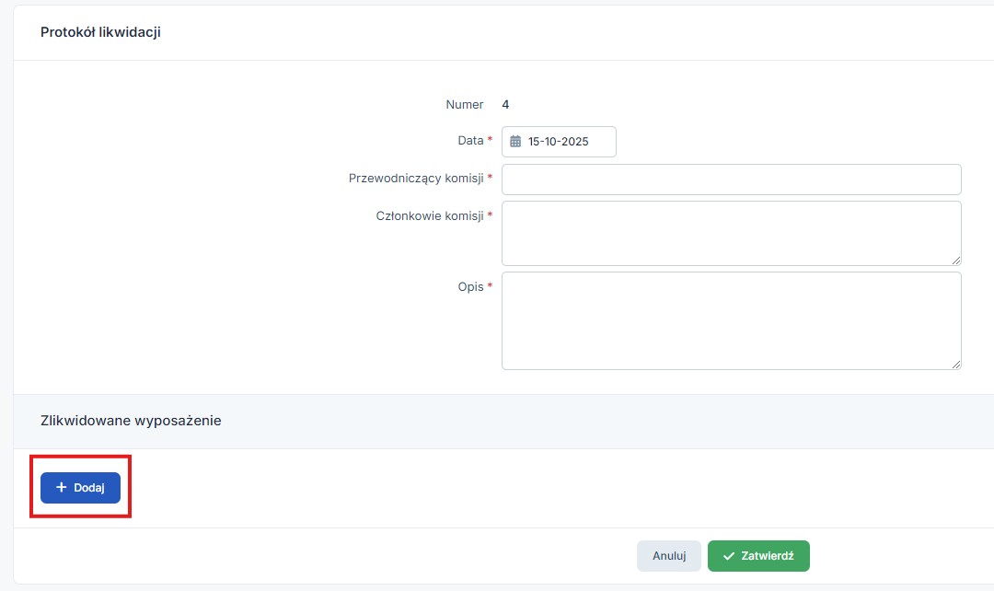Screen dimensions: 994x591
Task: Click resize handle of Członkowie komisji textarea
Action: click(x=956, y=261)
